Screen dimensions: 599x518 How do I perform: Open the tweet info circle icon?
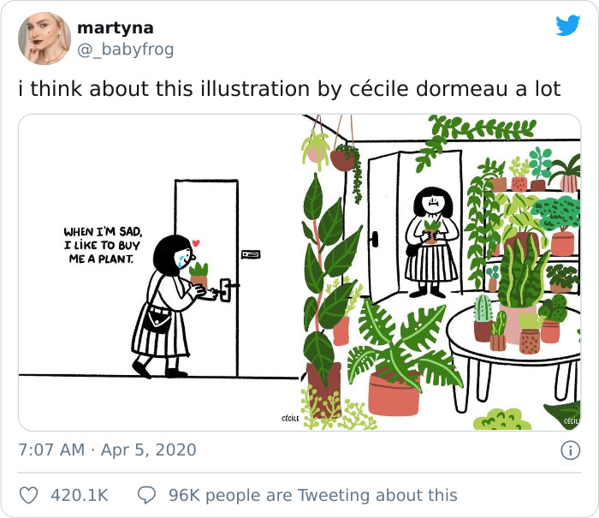pos(569,450)
